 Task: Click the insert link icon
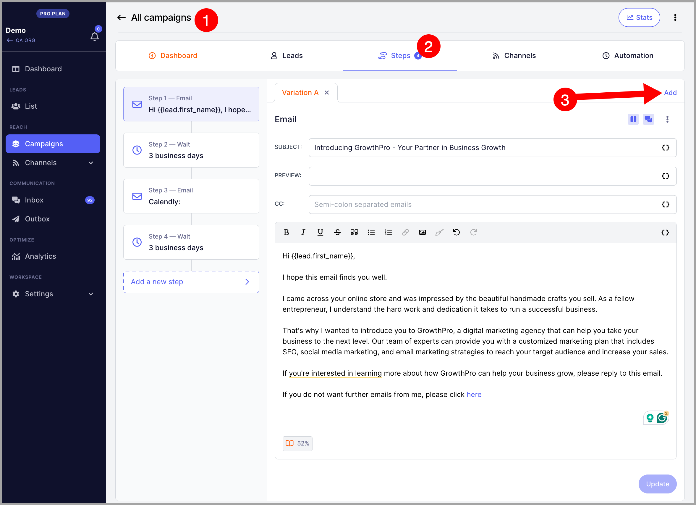[405, 233]
